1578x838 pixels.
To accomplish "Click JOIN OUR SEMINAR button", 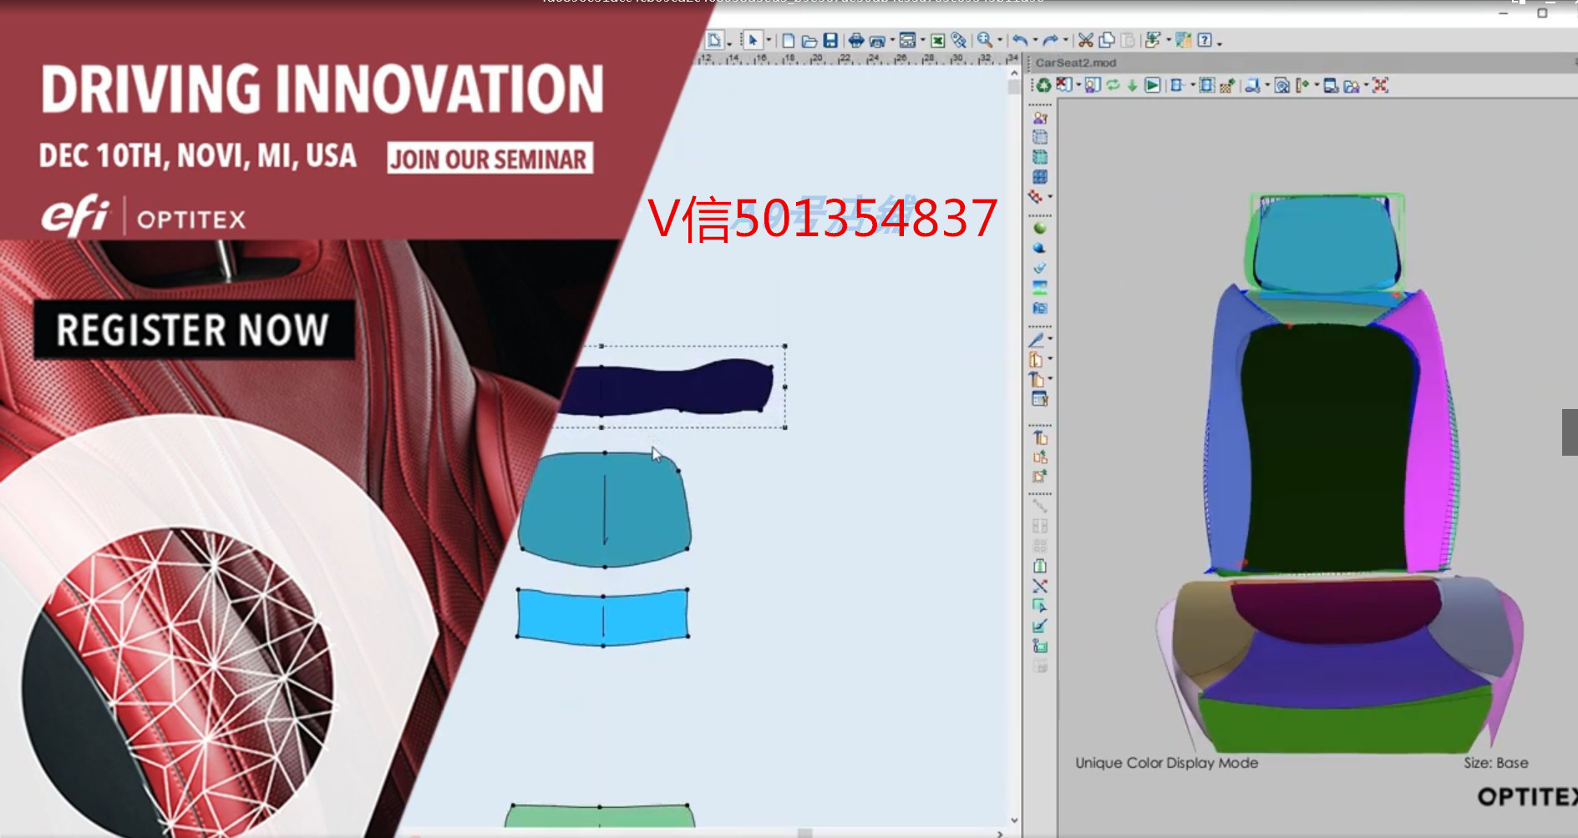I will click(x=490, y=158).
